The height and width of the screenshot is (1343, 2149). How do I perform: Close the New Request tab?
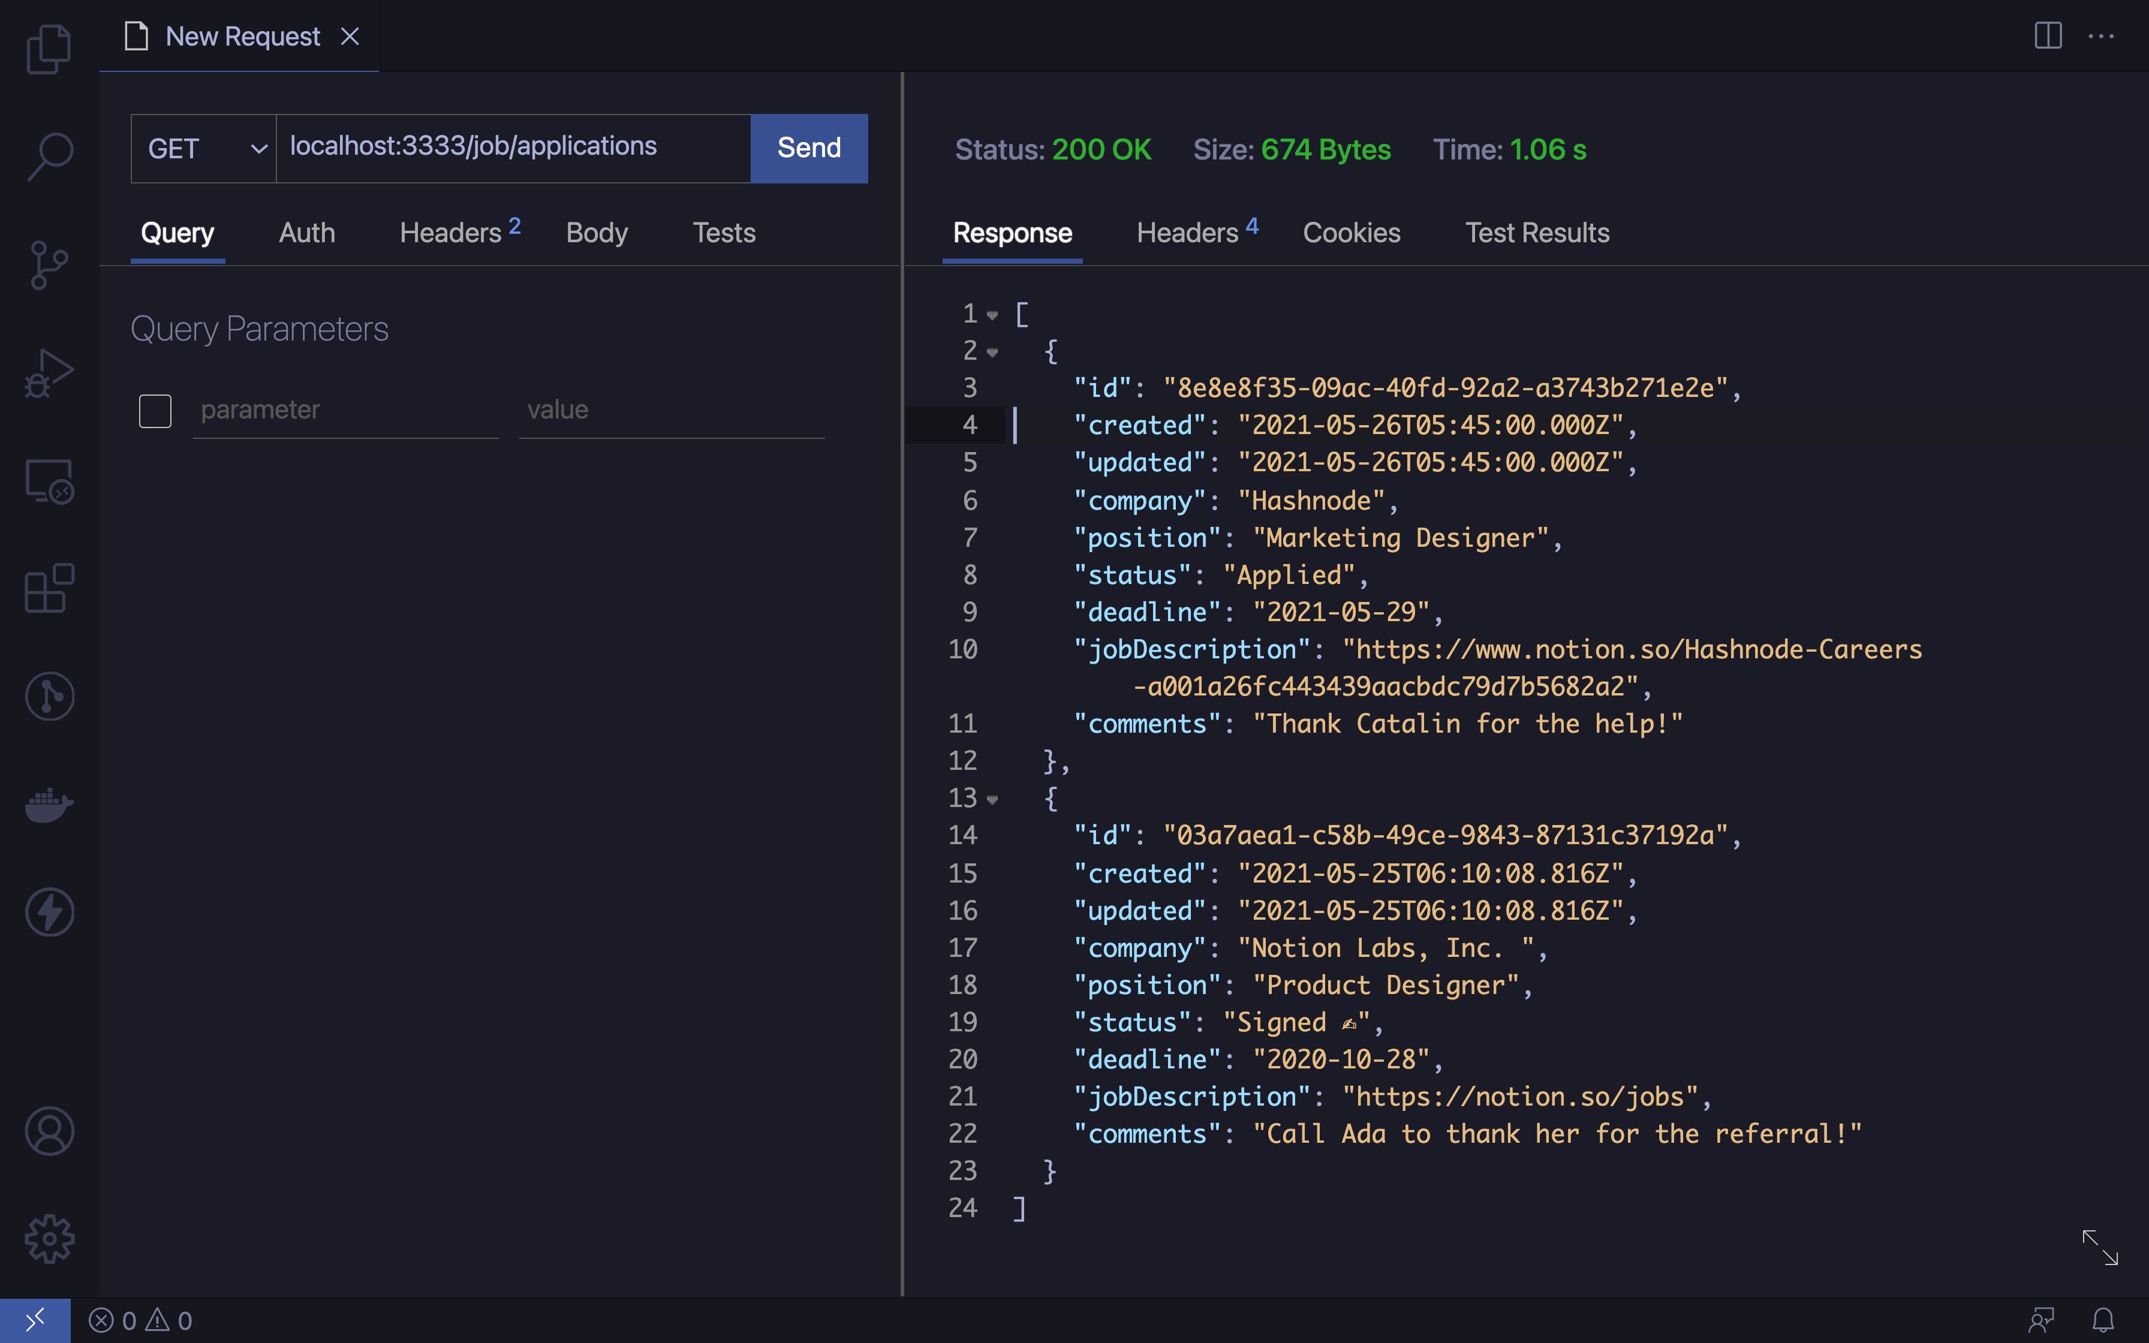[x=350, y=37]
